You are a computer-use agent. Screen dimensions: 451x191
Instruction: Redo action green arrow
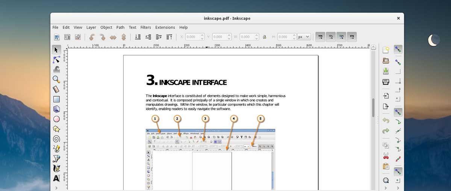pos(386,131)
